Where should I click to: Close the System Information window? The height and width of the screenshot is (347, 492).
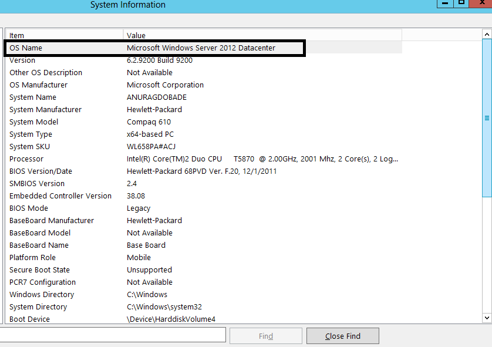(480, 3)
